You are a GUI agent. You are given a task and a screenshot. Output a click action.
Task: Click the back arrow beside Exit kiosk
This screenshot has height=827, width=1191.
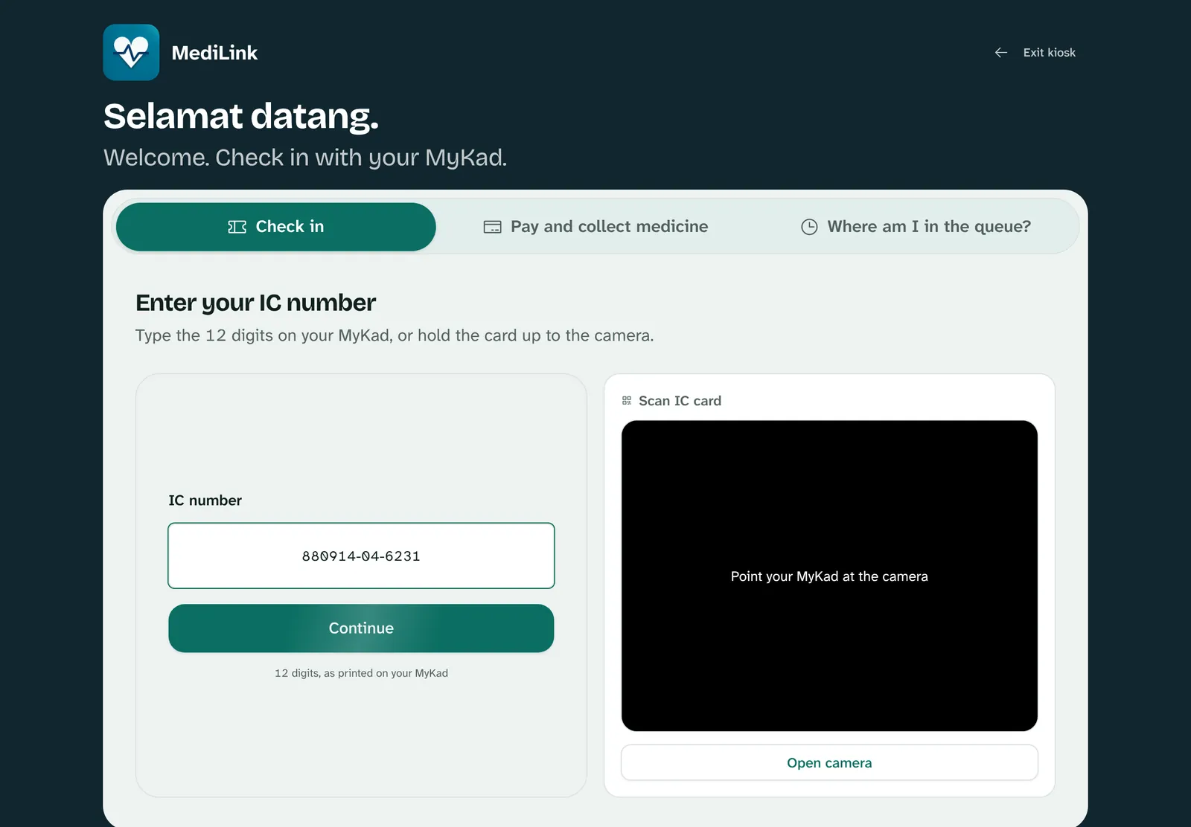click(x=1001, y=53)
